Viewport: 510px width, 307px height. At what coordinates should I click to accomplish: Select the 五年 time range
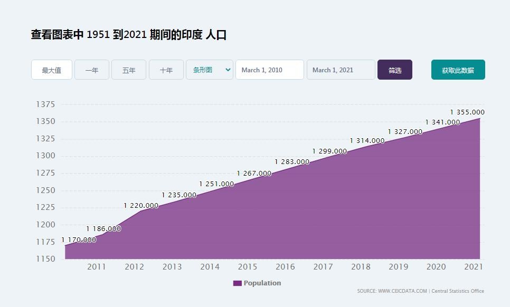pos(129,70)
